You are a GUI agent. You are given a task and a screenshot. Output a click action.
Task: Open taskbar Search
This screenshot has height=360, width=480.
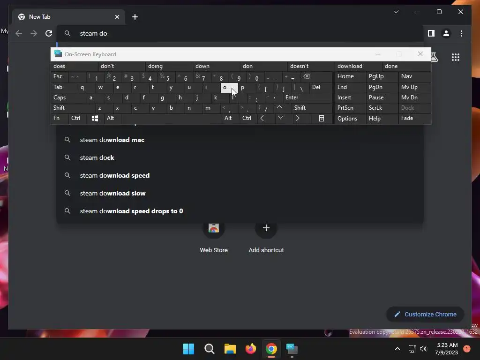pos(210,349)
